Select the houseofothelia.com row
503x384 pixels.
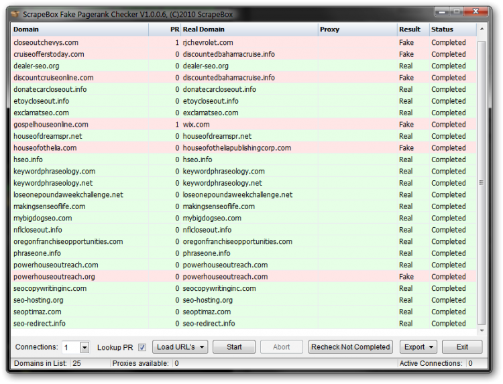tap(244, 147)
